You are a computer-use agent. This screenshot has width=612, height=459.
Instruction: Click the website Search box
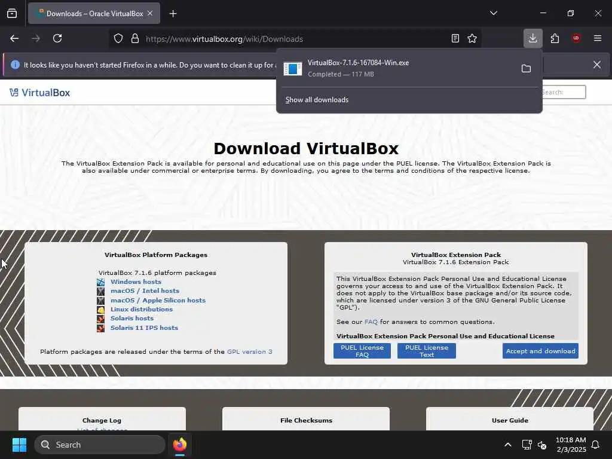(x=564, y=92)
